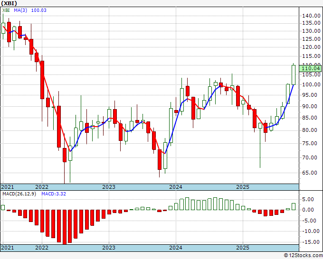Click 2021 on the price chart timeline
Image resolution: width=323 pixels, height=259 pixels.
click(x=8, y=187)
